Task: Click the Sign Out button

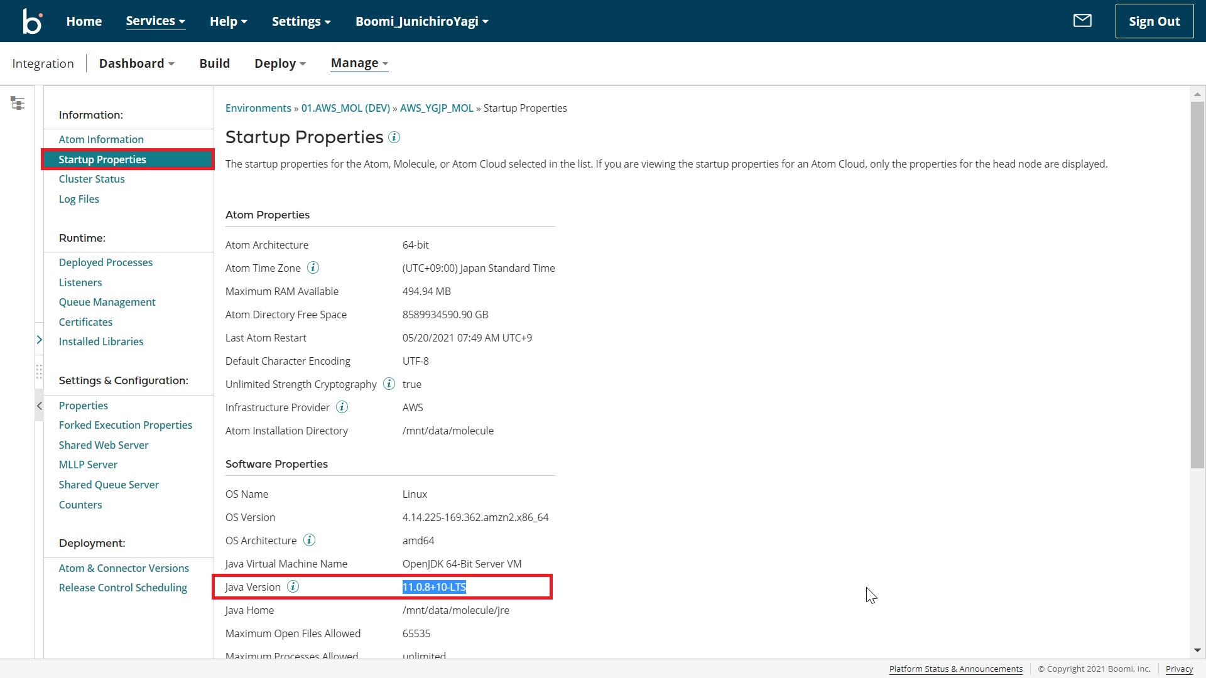Action: (x=1154, y=21)
